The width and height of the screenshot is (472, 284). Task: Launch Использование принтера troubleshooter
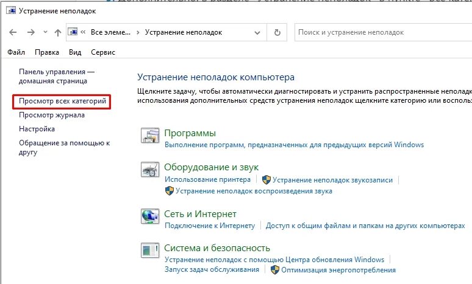207,179
